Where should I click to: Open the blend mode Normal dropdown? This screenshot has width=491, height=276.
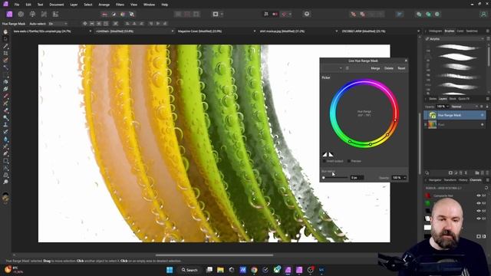point(464,107)
